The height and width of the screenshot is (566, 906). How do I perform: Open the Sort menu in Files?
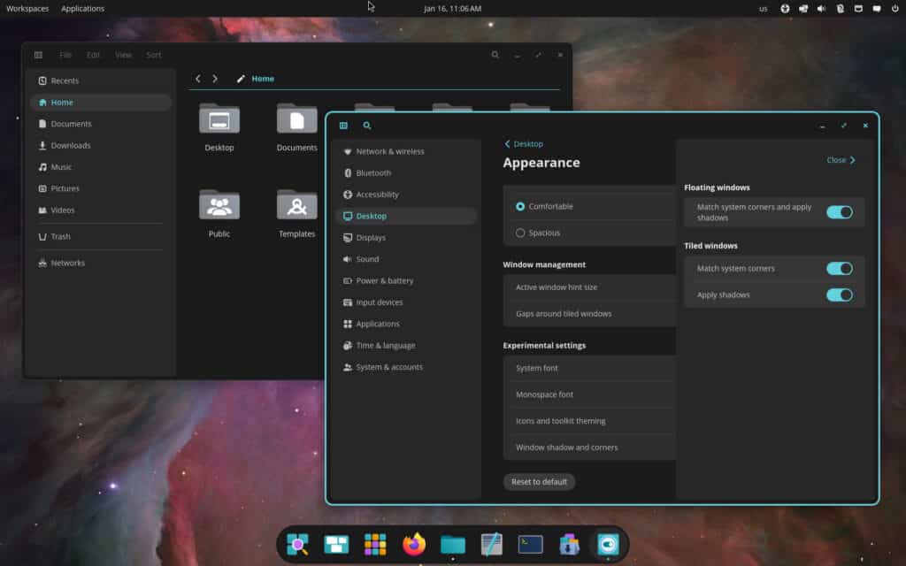[x=153, y=54]
